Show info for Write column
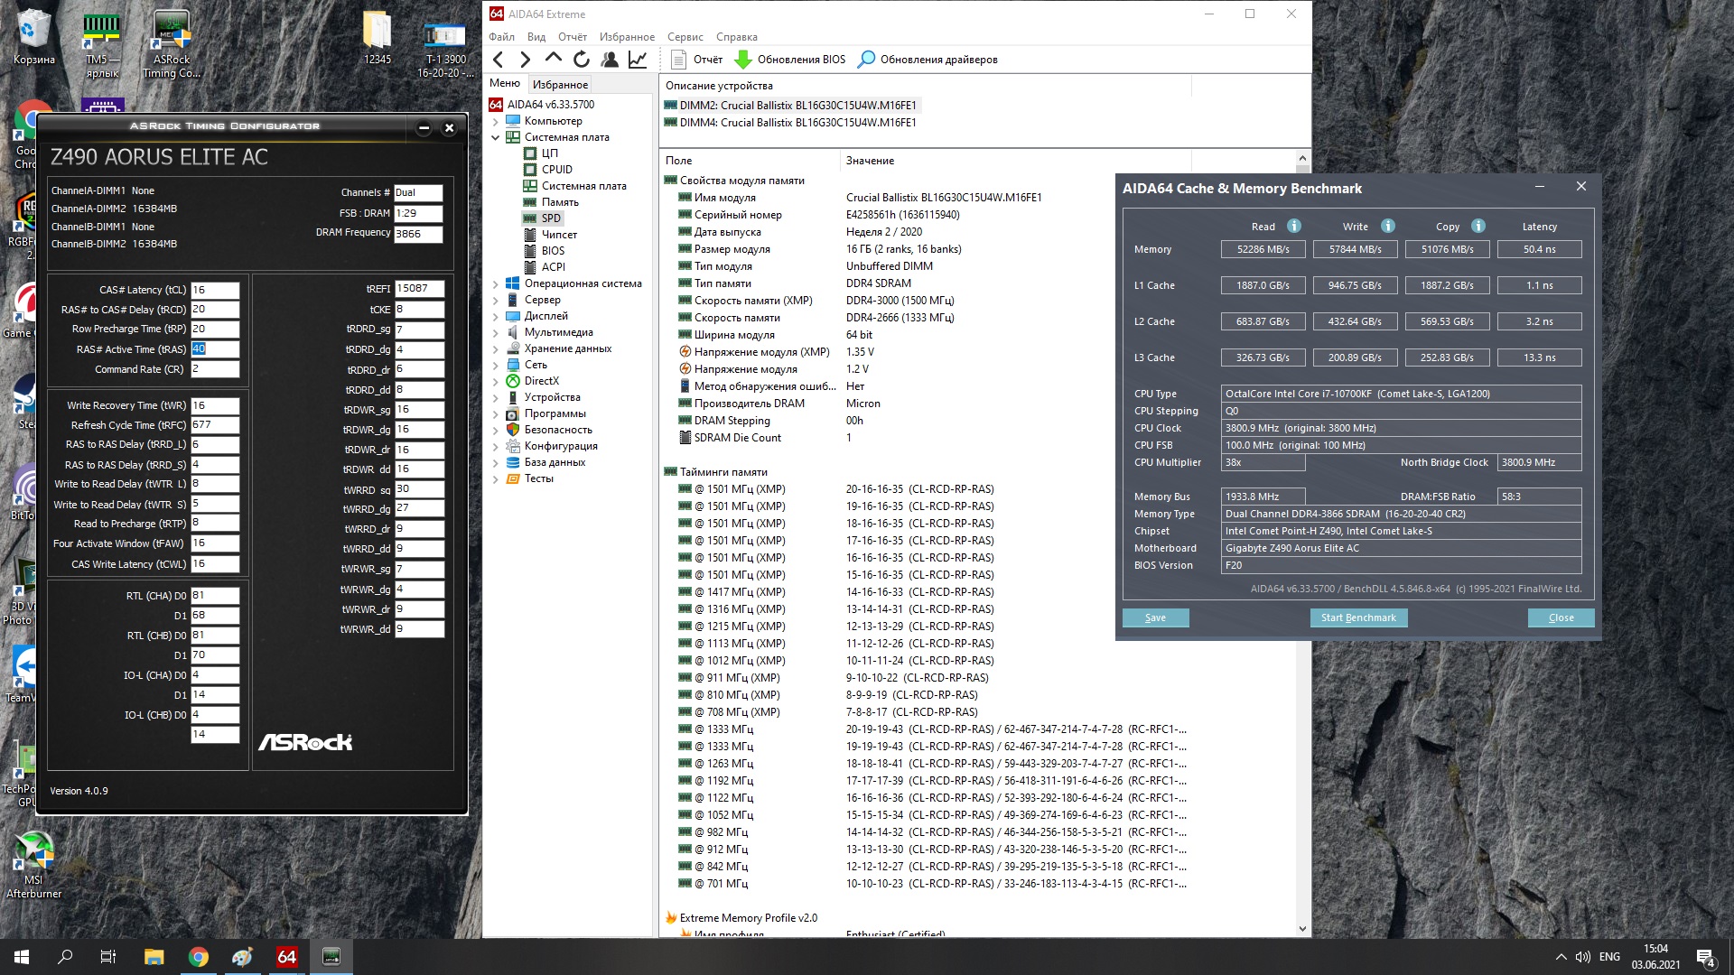The width and height of the screenshot is (1734, 975). point(1388,226)
